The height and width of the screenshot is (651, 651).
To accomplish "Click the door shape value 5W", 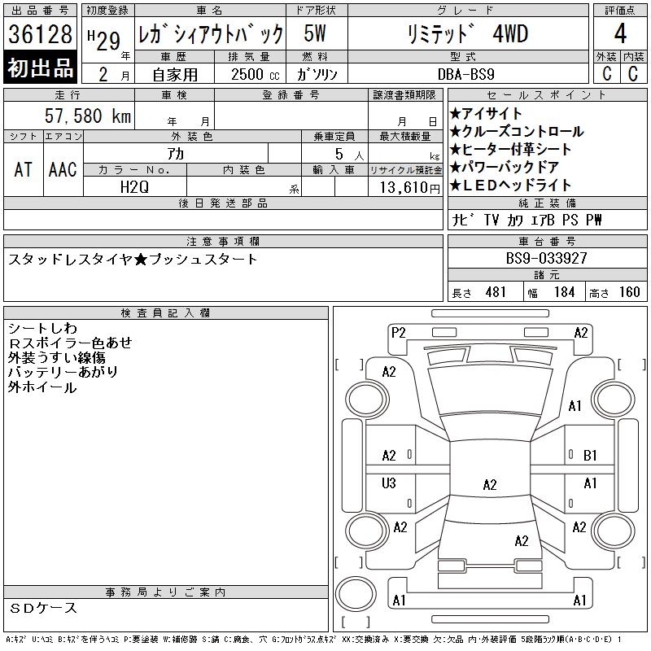I will tap(315, 33).
